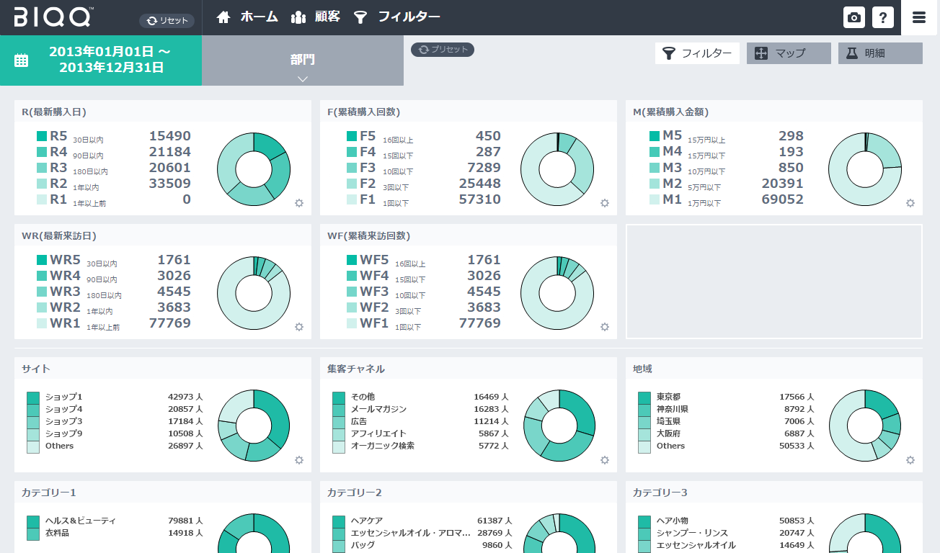Select Others in サイト list
The width and height of the screenshot is (940, 553).
coord(59,446)
